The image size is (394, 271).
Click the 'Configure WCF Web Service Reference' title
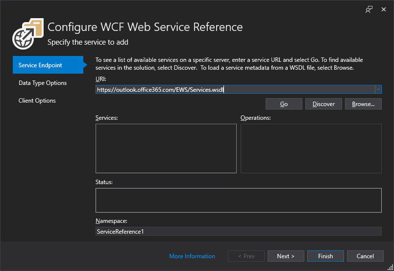tap(145, 27)
